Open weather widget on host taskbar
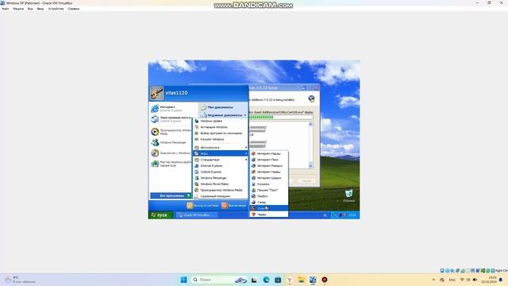This screenshot has width=508, height=286. tap(20, 280)
